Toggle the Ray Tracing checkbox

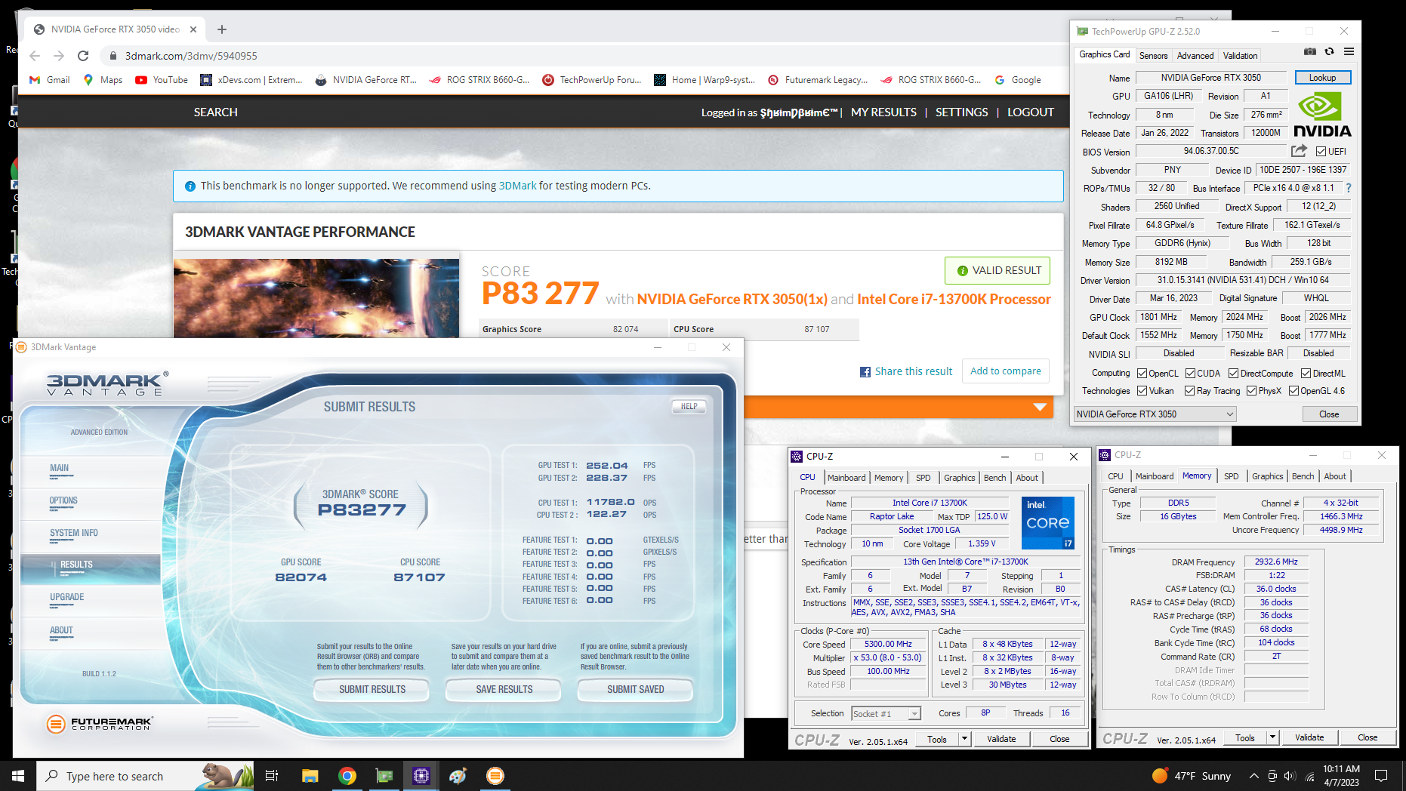(1190, 391)
